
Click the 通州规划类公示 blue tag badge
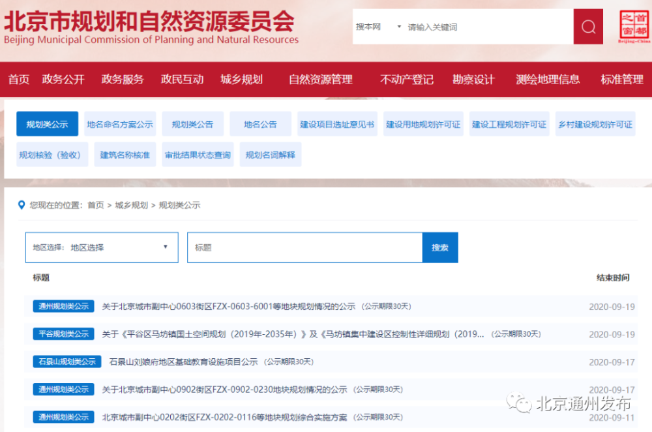(x=63, y=305)
